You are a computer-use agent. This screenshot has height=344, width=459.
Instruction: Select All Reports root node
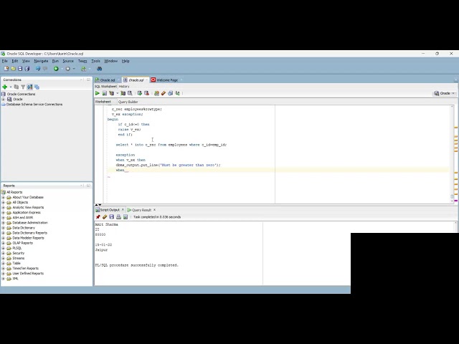coord(14,192)
